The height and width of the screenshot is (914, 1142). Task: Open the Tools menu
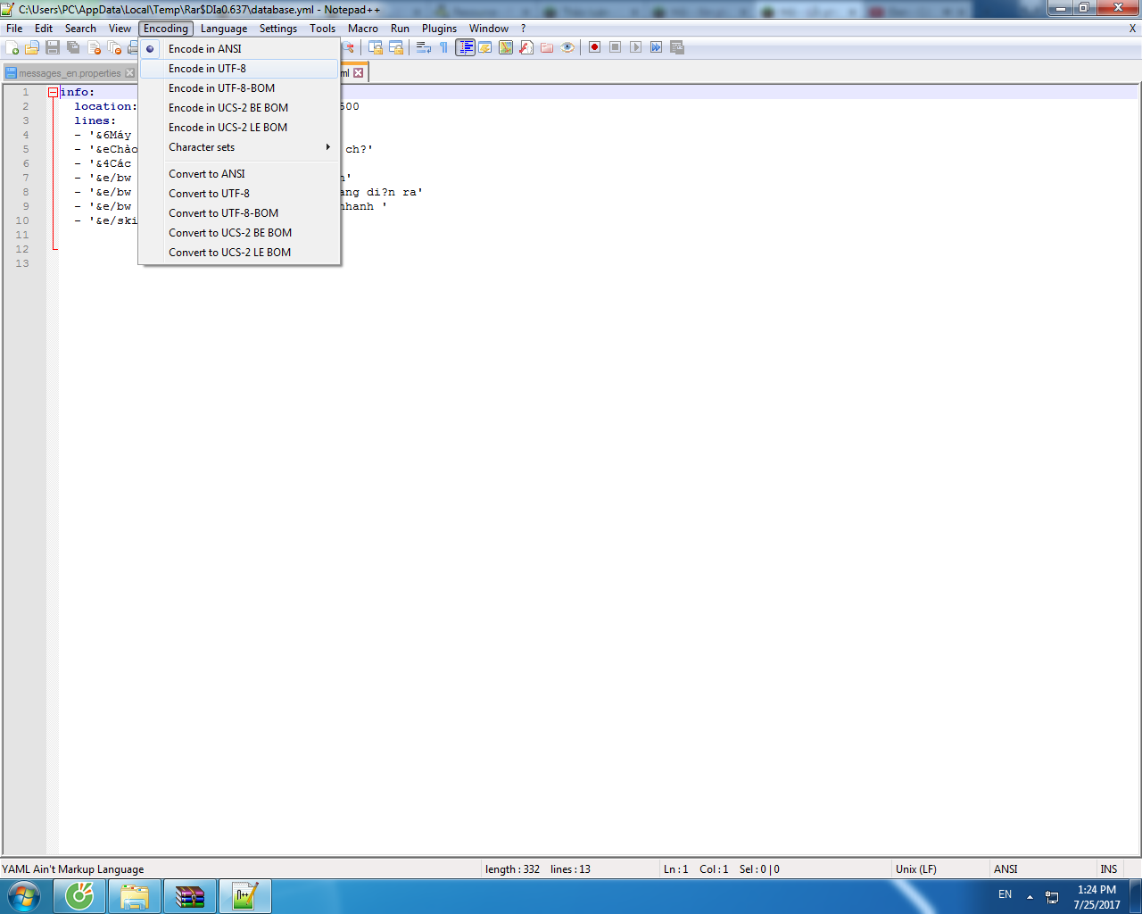coord(323,29)
